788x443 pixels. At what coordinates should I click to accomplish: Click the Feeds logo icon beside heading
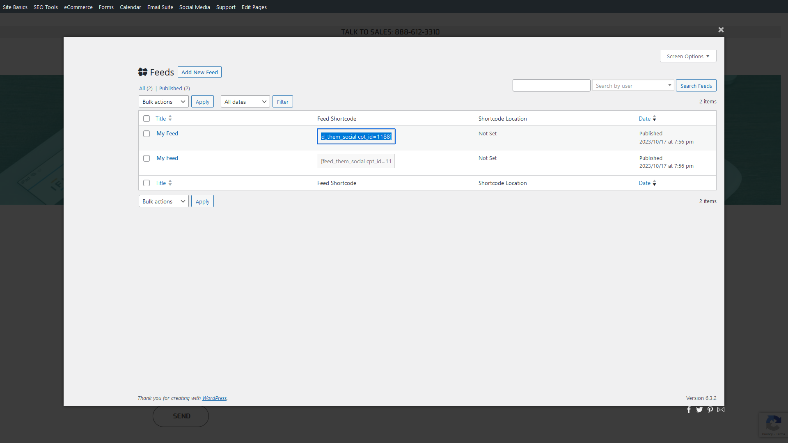143,72
